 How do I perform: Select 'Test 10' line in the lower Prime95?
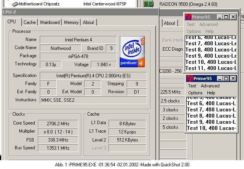click(211, 128)
